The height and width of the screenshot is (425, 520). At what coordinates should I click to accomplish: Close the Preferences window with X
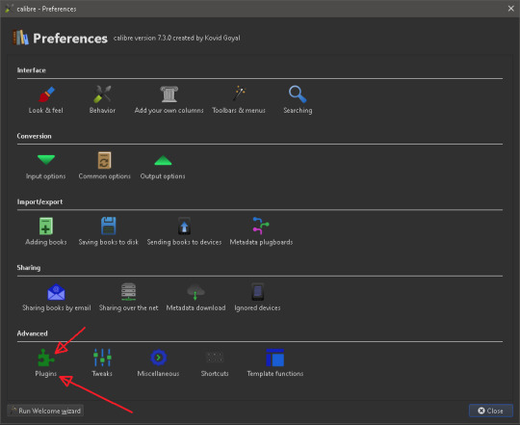510,9
